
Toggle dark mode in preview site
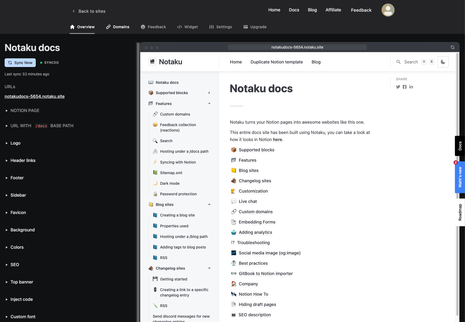click(x=443, y=62)
